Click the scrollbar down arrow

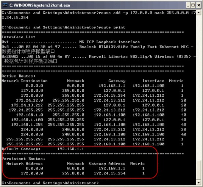(x=198, y=182)
